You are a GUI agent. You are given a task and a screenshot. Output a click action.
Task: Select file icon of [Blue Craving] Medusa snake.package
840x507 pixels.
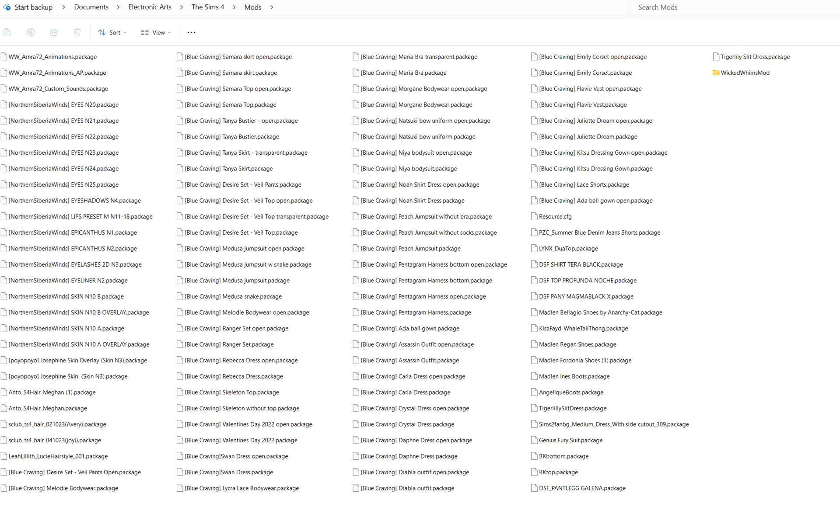click(x=179, y=296)
